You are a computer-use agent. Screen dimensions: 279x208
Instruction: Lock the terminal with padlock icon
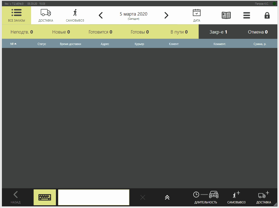267,15
